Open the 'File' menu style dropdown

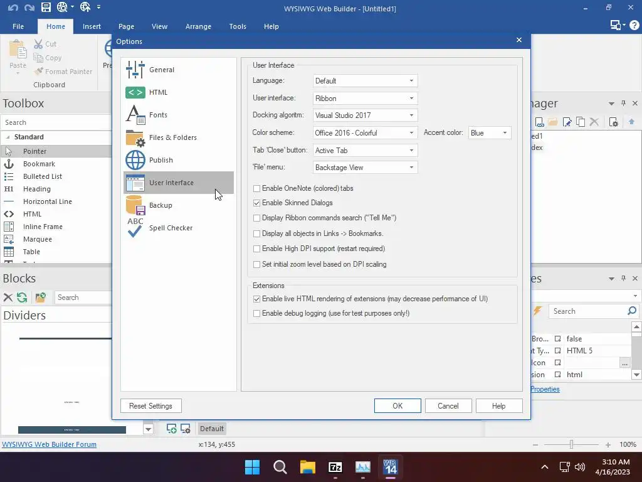click(366, 167)
